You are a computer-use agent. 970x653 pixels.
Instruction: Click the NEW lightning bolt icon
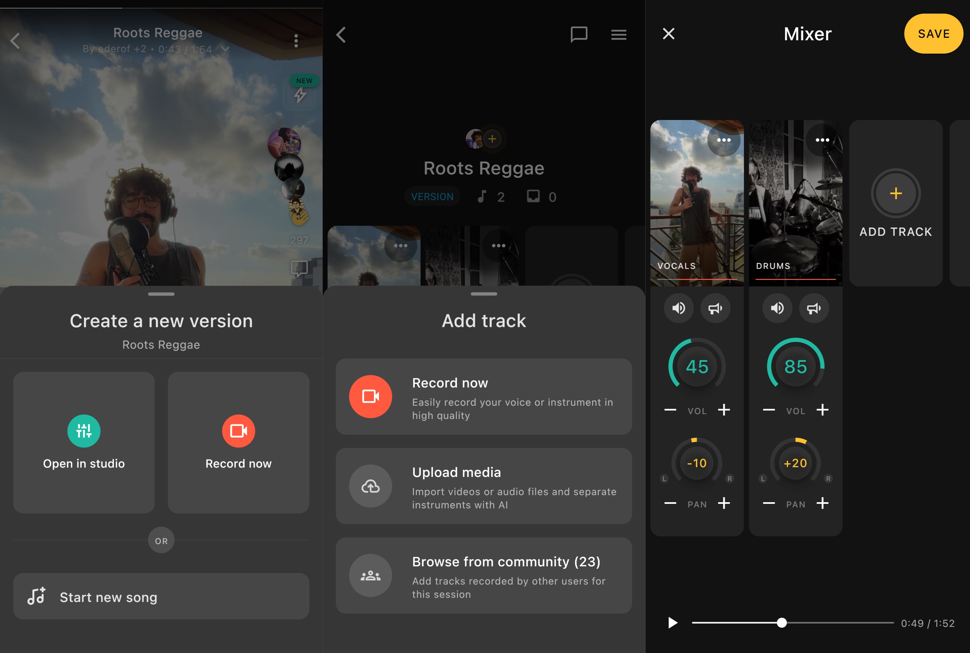(300, 95)
